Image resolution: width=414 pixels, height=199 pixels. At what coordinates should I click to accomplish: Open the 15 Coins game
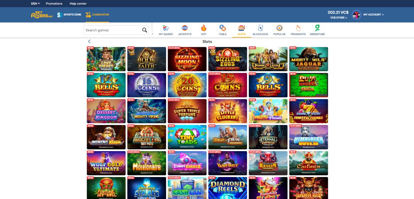click(228, 85)
